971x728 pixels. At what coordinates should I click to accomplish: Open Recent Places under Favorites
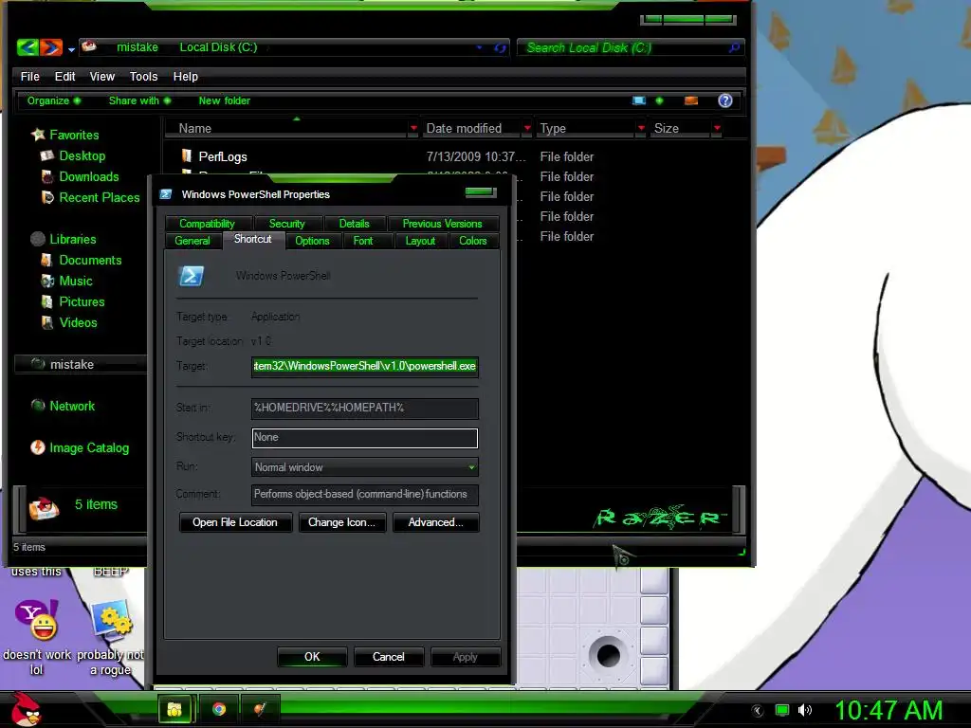99,197
